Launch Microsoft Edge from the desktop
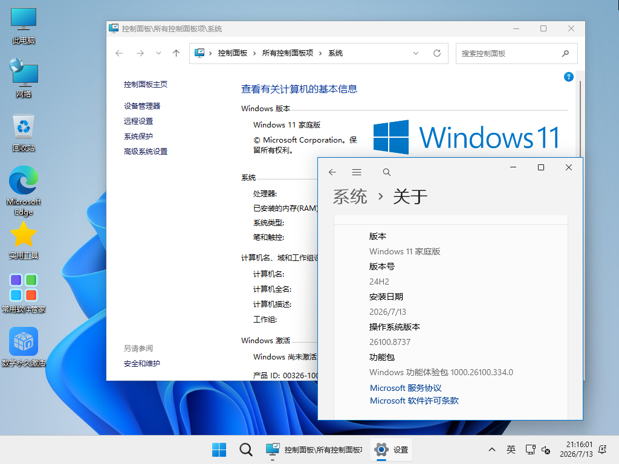619x464 pixels. [x=24, y=190]
